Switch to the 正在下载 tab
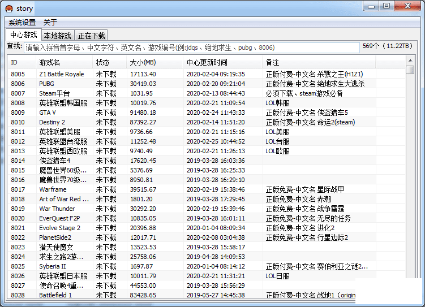Screen dimensions: 425x307 [x=91, y=36]
